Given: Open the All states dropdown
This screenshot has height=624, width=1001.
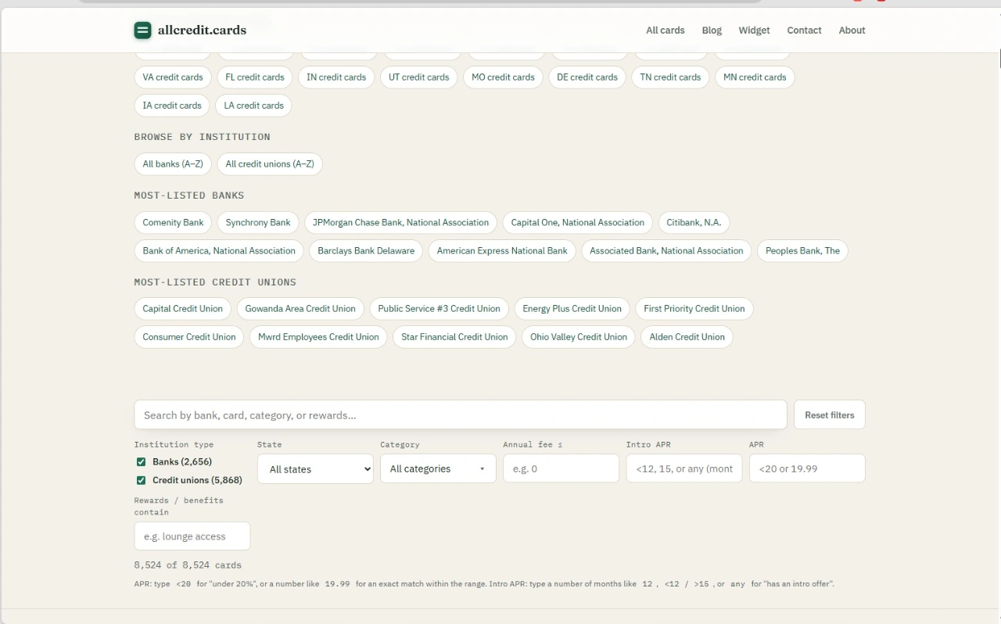Looking at the screenshot, I should click(x=316, y=469).
